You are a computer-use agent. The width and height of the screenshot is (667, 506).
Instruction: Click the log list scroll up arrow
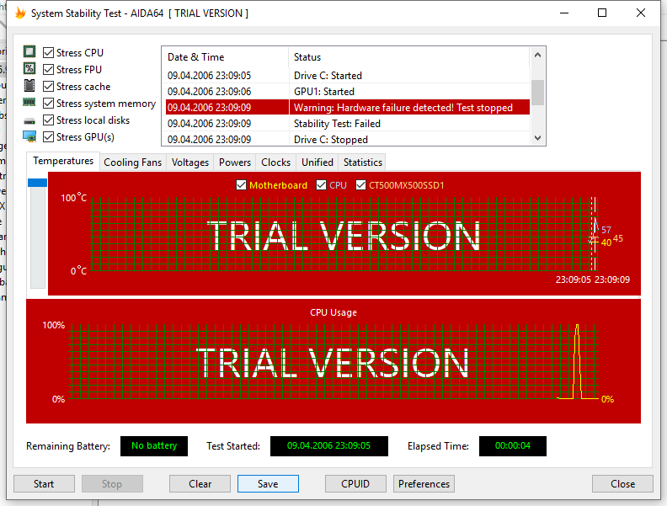click(537, 55)
